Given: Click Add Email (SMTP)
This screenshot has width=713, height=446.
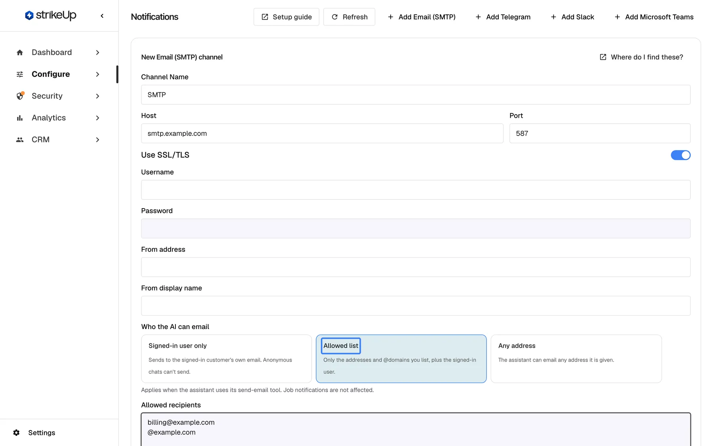Looking at the screenshot, I should (421, 17).
